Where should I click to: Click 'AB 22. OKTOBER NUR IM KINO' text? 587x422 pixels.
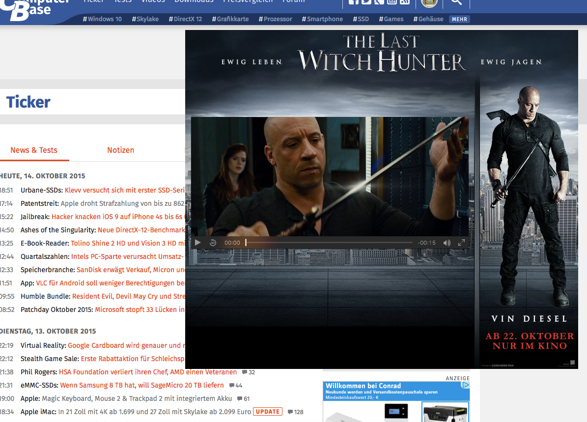point(530,341)
